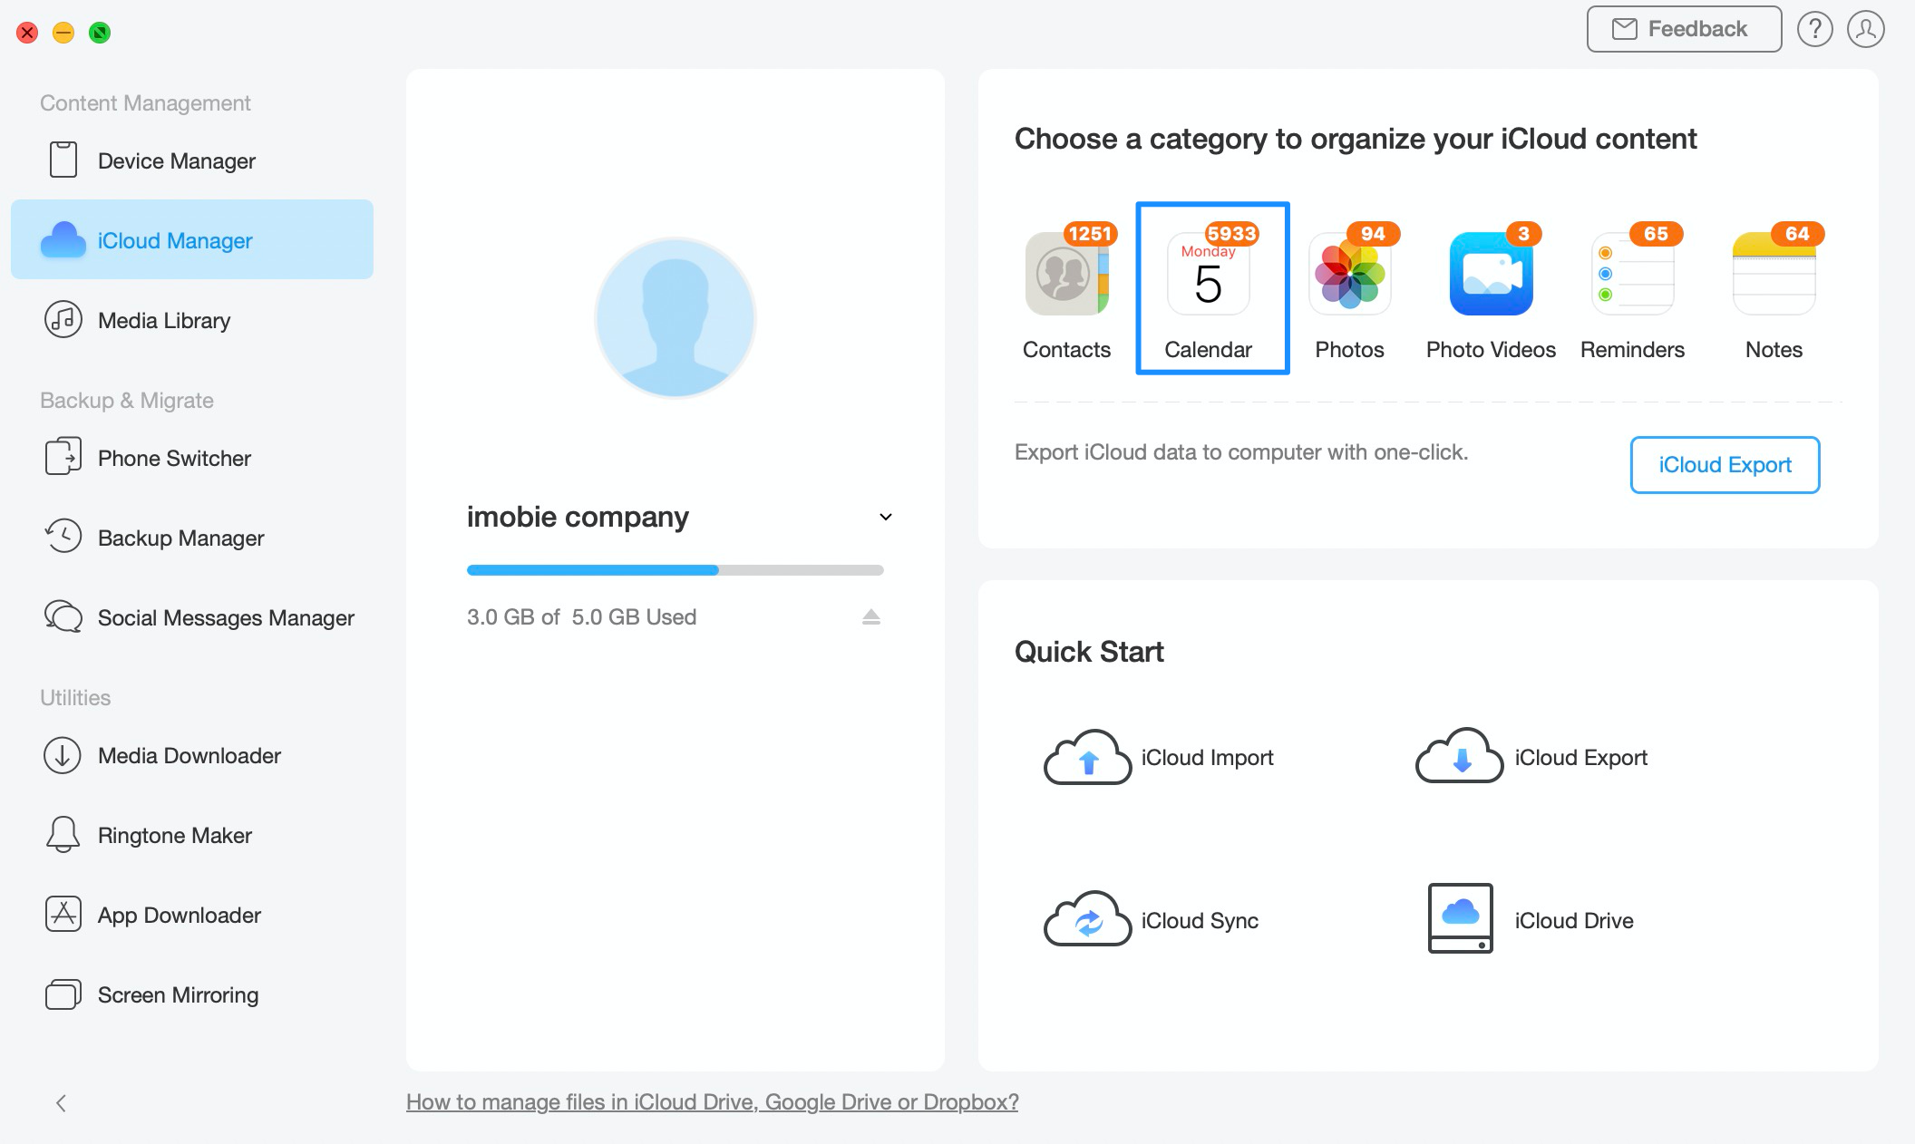The width and height of the screenshot is (1915, 1144).
Task: Open the link about managing iCloud Drive files
Action: 712,1101
